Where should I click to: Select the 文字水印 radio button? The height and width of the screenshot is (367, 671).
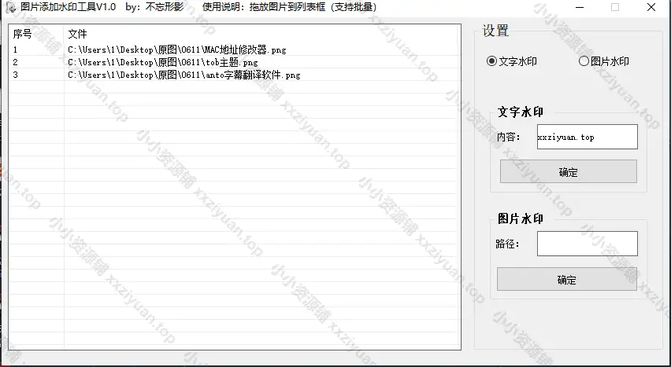[492, 61]
